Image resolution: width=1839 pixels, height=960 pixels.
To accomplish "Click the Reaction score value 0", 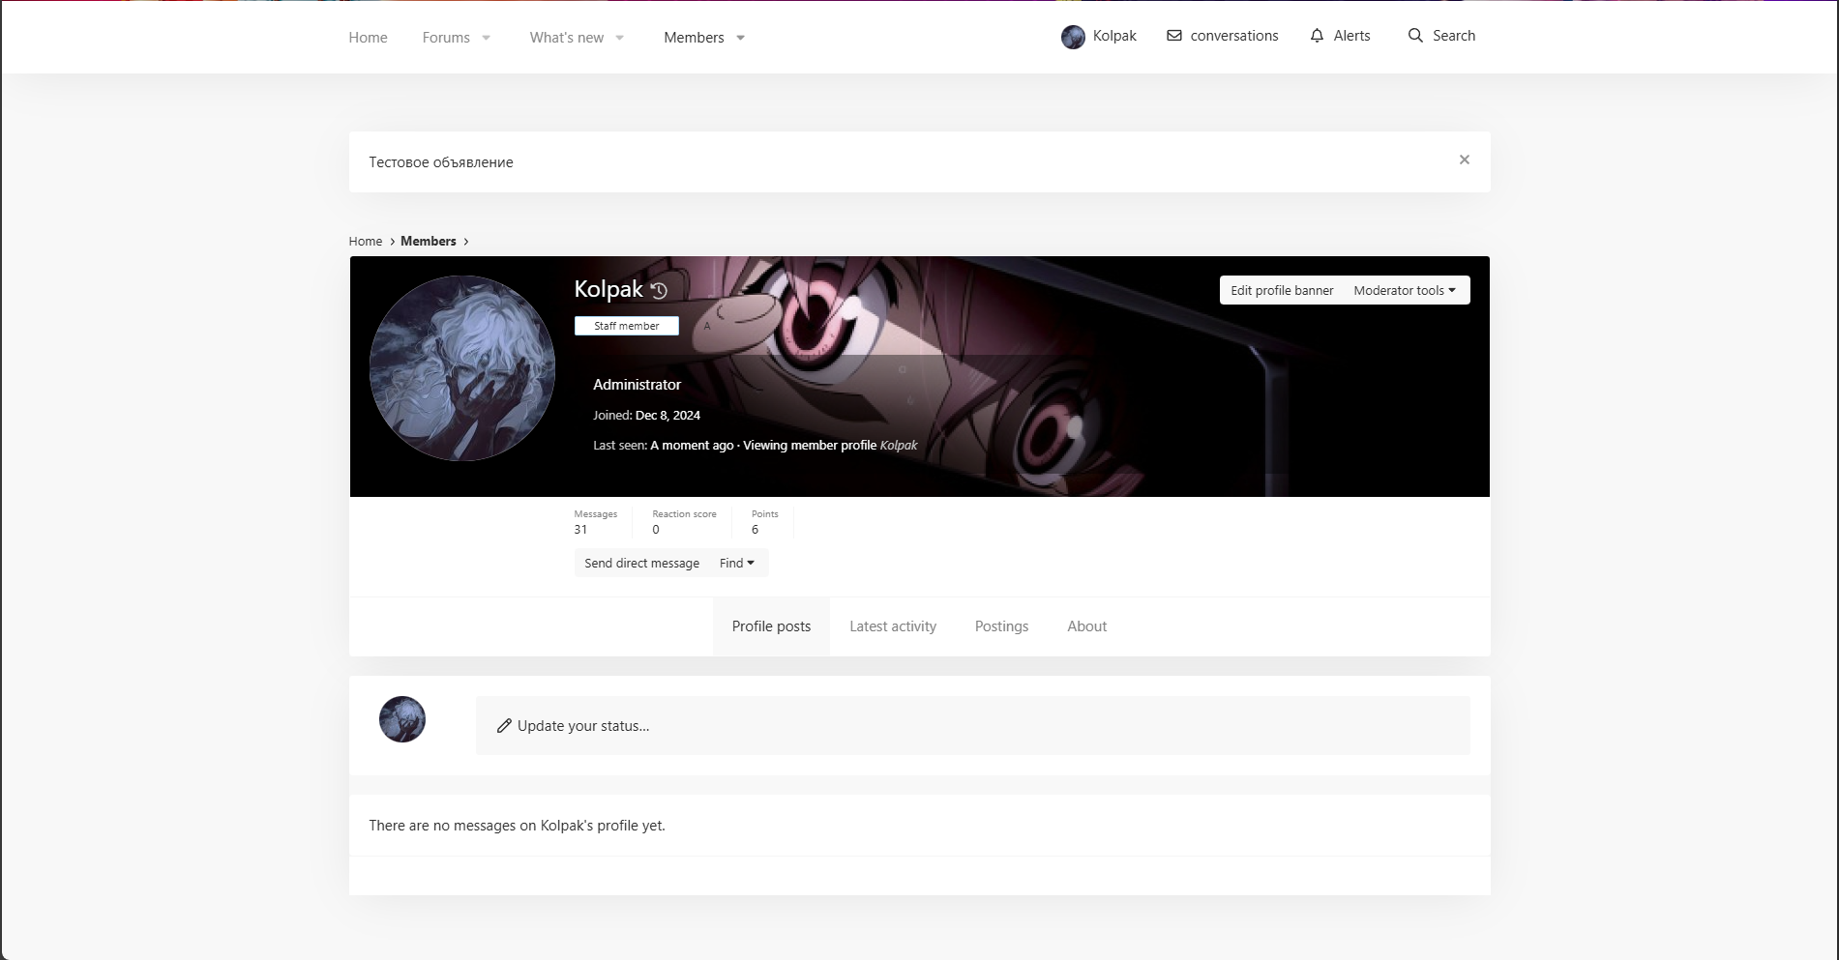I will click(656, 530).
